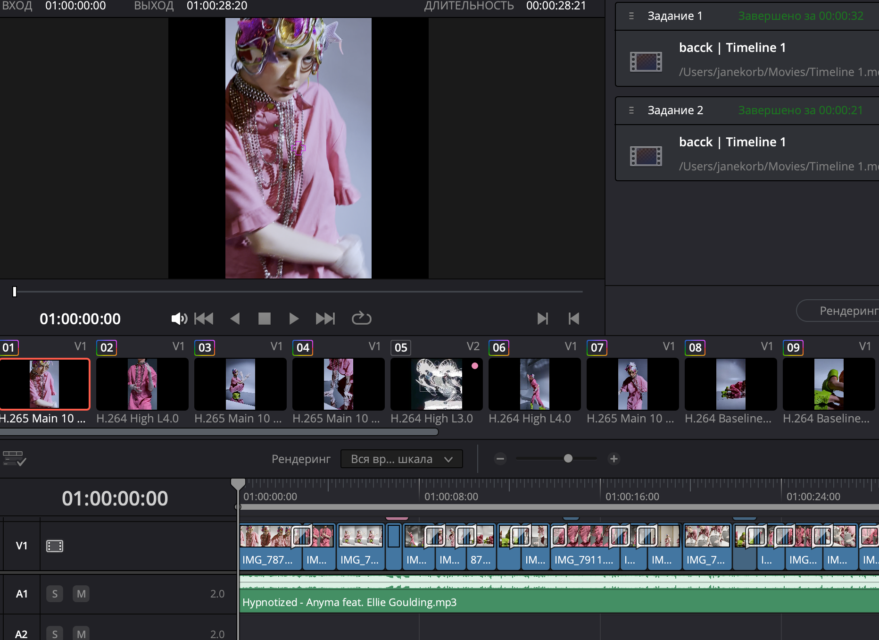Stop playback in the viewer
The height and width of the screenshot is (640, 879).
(x=265, y=319)
